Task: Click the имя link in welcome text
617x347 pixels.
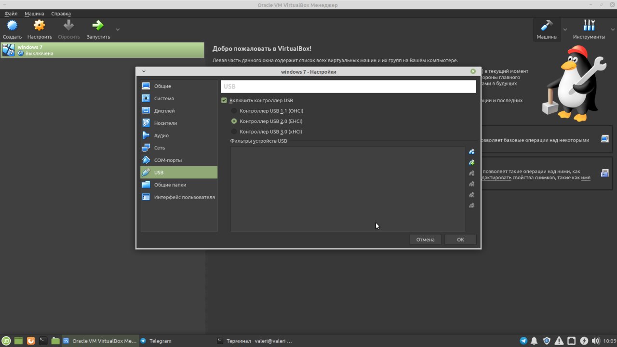Action: click(x=586, y=178)
